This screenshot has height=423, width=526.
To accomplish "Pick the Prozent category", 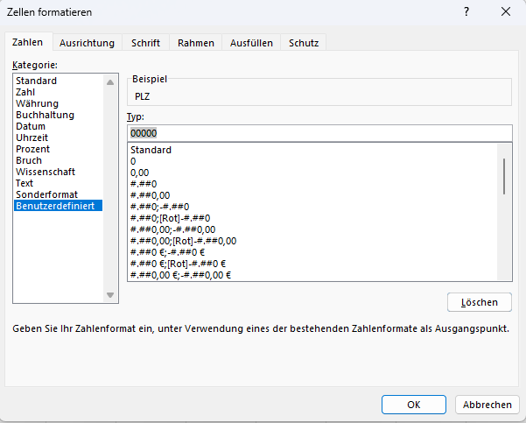I will (x=34, y=149).
